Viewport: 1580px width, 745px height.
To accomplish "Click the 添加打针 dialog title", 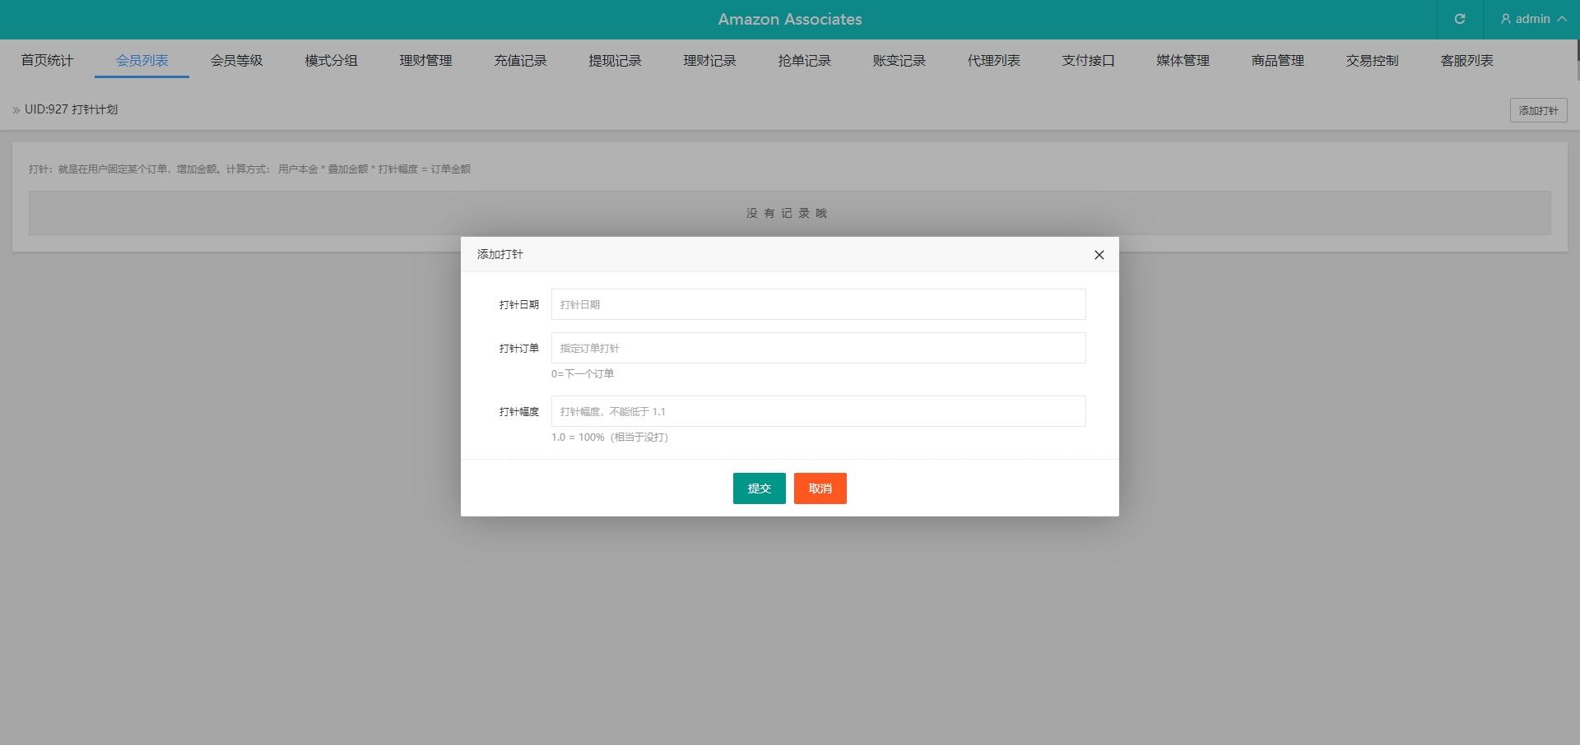I will 500,254.
